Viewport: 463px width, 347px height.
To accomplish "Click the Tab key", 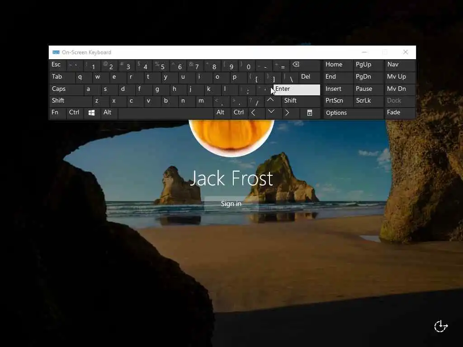I will point(62,77).
